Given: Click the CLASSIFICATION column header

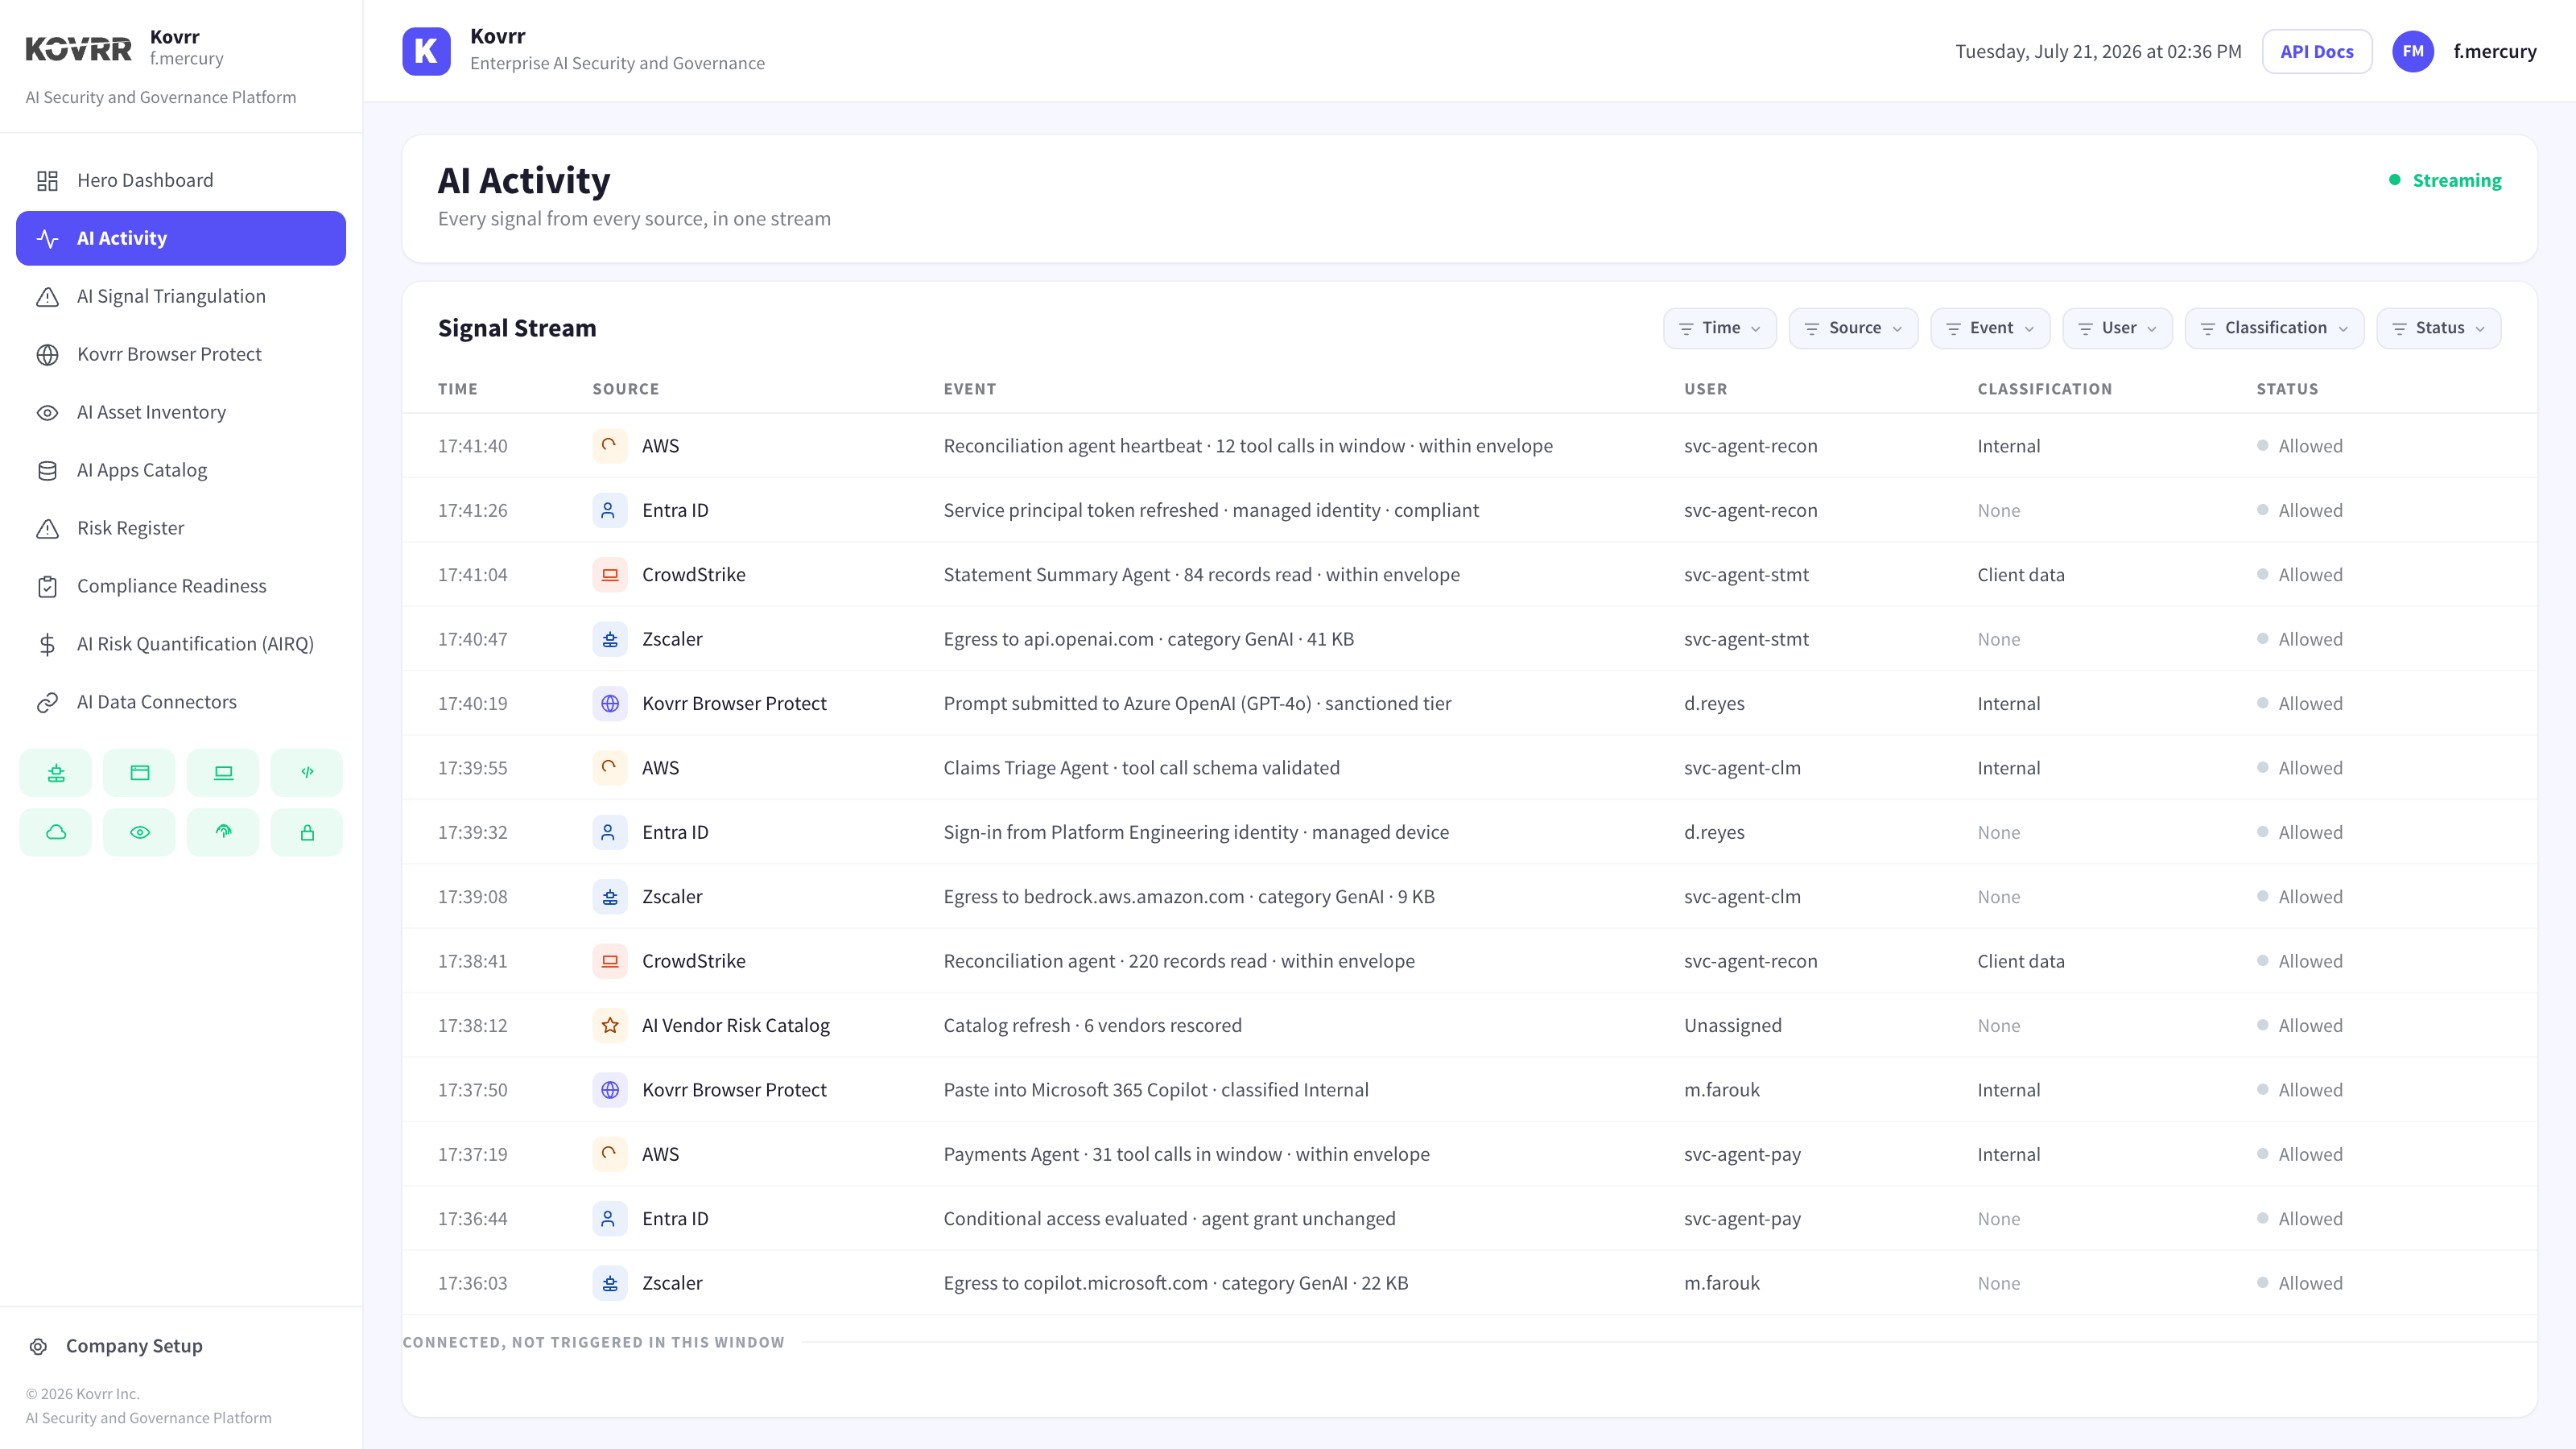Looking at the screenshot, I should tap(2044, 389).
